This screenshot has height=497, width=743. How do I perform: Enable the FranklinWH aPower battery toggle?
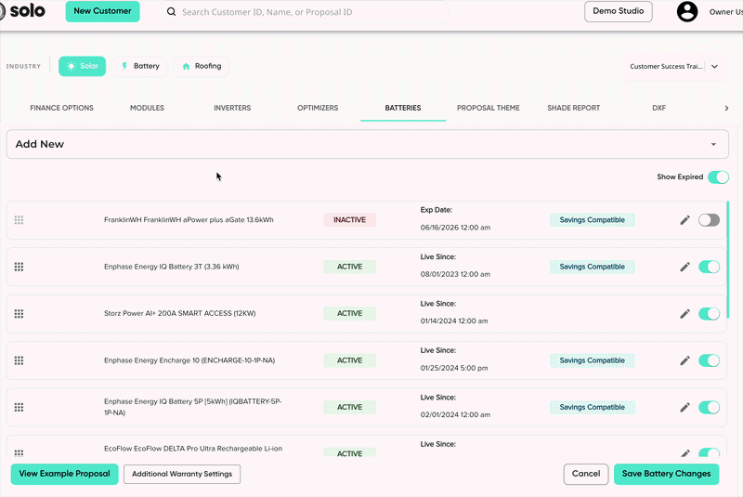click(x=709, y=220)
